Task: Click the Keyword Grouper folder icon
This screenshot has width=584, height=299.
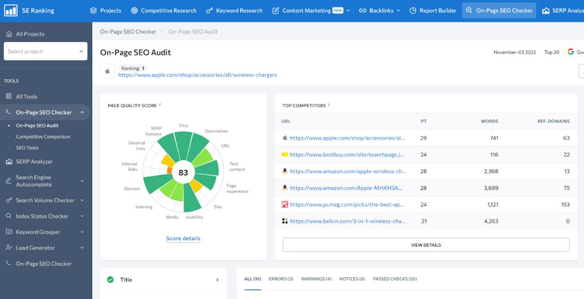Action: 9,231
